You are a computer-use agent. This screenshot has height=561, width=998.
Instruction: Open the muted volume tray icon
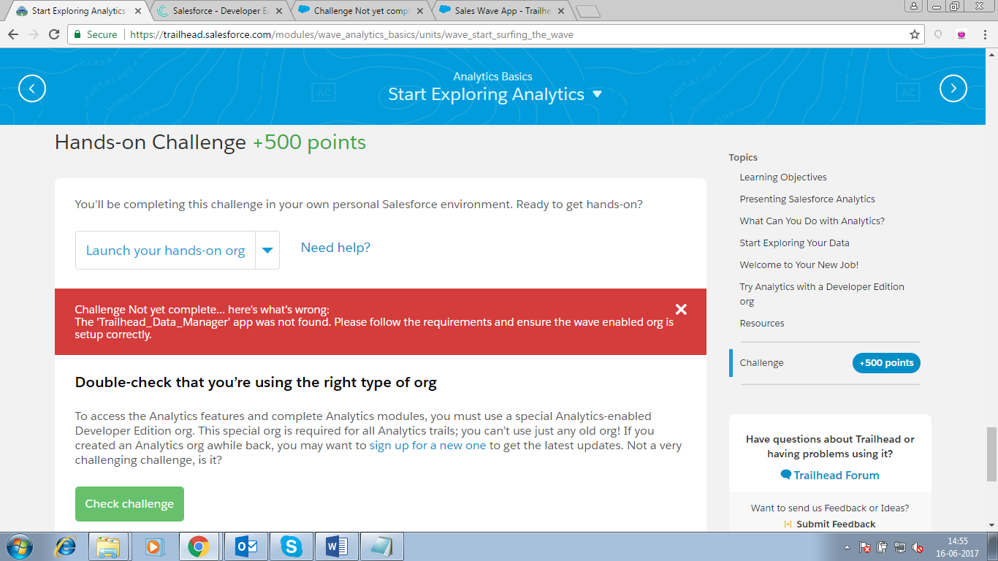[x=918, y=547]
